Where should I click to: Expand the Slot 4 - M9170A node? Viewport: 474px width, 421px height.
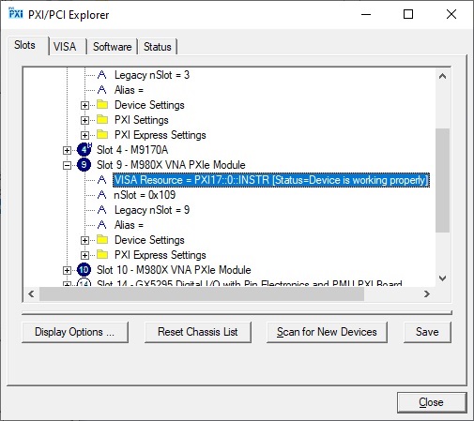pyautogui.click(x=67, y=150)
